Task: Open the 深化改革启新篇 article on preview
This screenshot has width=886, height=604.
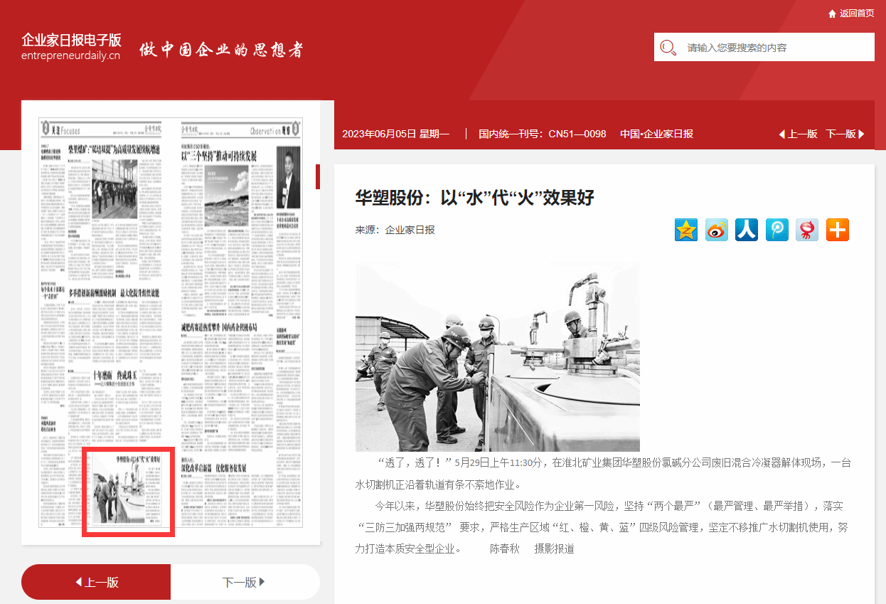Action: (x=213, y=467)
